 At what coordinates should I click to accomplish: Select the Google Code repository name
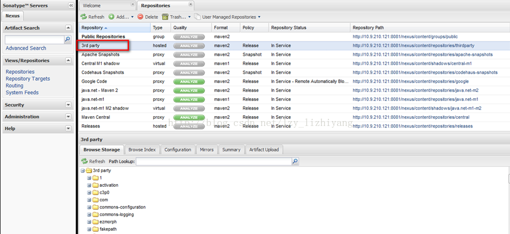pos(94,81)
